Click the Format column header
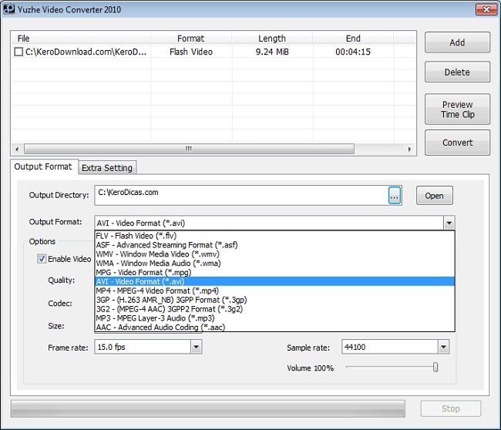Viewport: 501px width, 430px height. coord(191,39)
